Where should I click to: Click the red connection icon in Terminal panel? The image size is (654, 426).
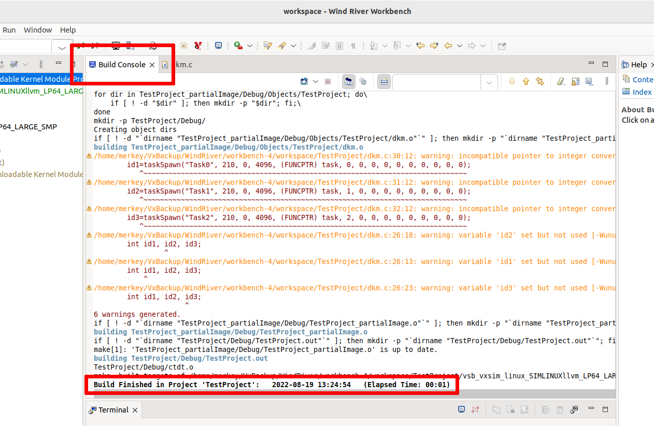(x=475, y=409)
